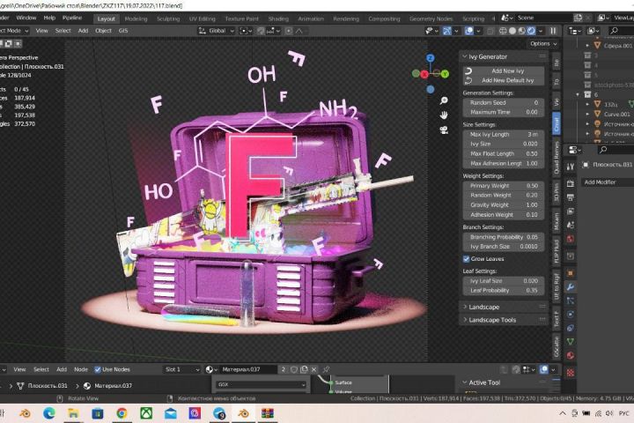The height and width of the screenshot is (423, 634).
Task: Open Google Chrome from the taskbar
Action: point(122,413)
